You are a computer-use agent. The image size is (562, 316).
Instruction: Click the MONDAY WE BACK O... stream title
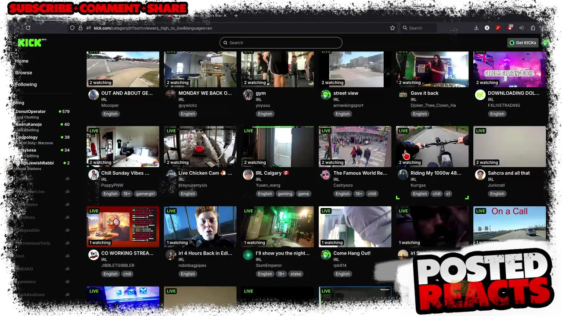pos(205,93)
